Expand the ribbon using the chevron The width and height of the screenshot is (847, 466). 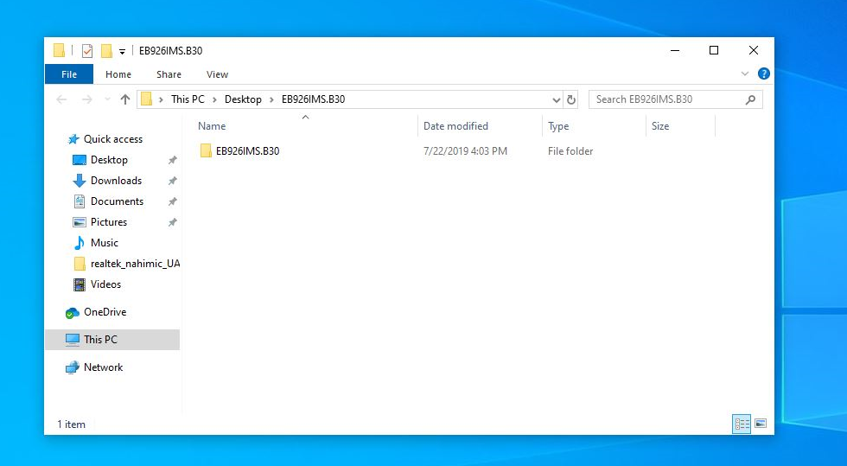click(746, 74)
